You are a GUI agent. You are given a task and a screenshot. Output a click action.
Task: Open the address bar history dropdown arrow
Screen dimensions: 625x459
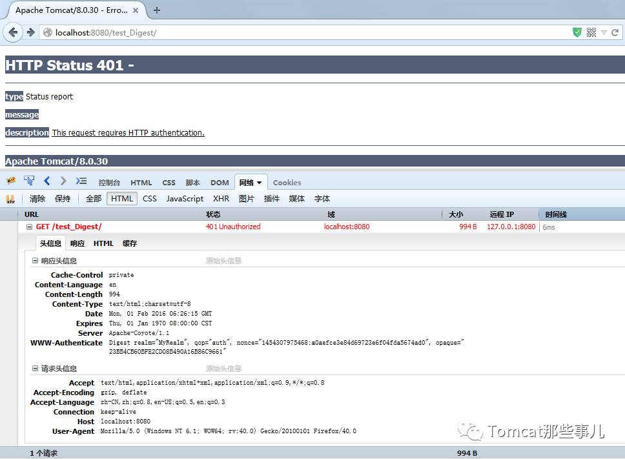point(604,33)
